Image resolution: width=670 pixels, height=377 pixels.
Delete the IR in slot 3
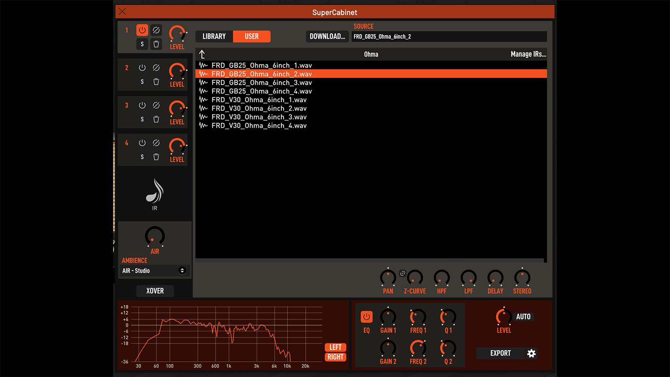coord(156,119)
